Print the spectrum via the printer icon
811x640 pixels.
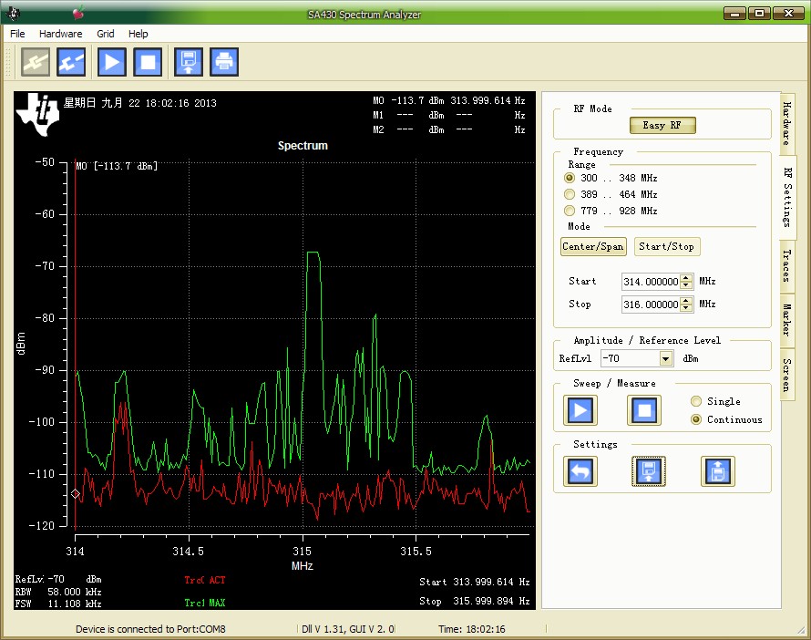[x=224, y=62]
